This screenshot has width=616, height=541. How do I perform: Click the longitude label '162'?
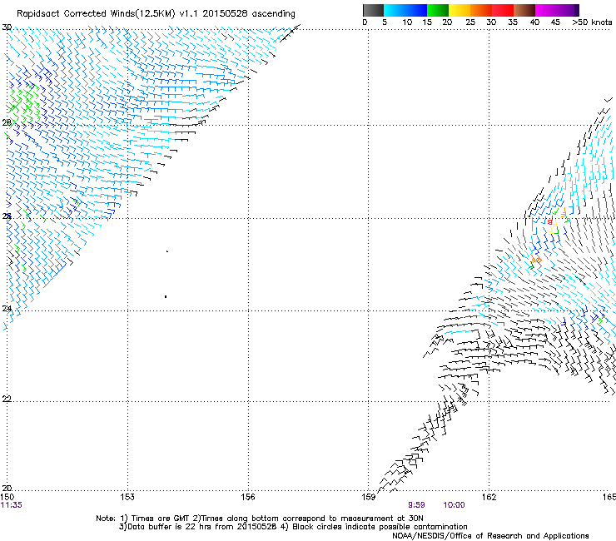489,497
